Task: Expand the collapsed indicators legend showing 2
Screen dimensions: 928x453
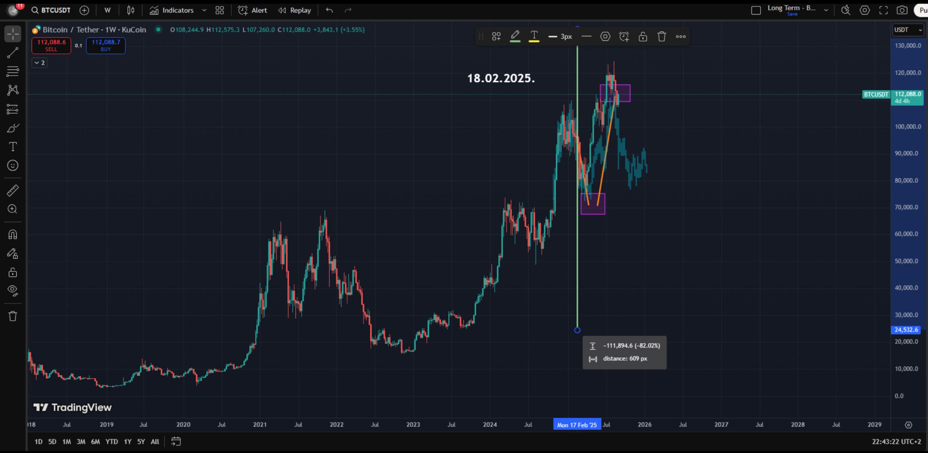Action: 39,63
